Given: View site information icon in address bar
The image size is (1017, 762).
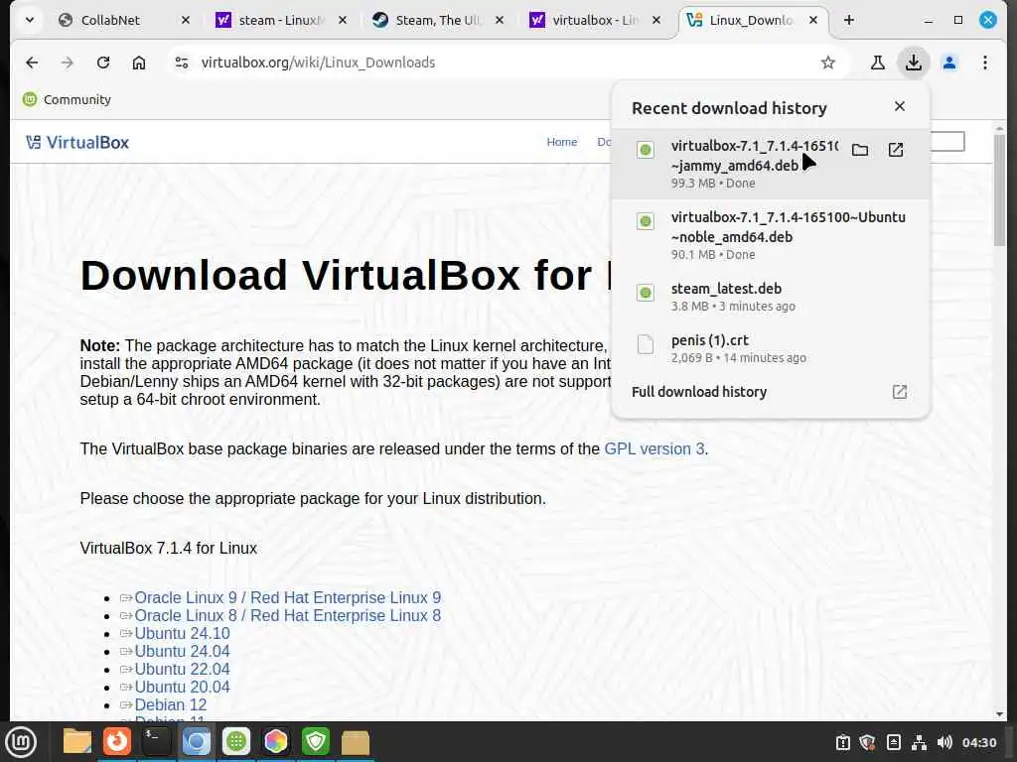Looking at the screenshot, I should pyautogui.click(x=182, y=63).
